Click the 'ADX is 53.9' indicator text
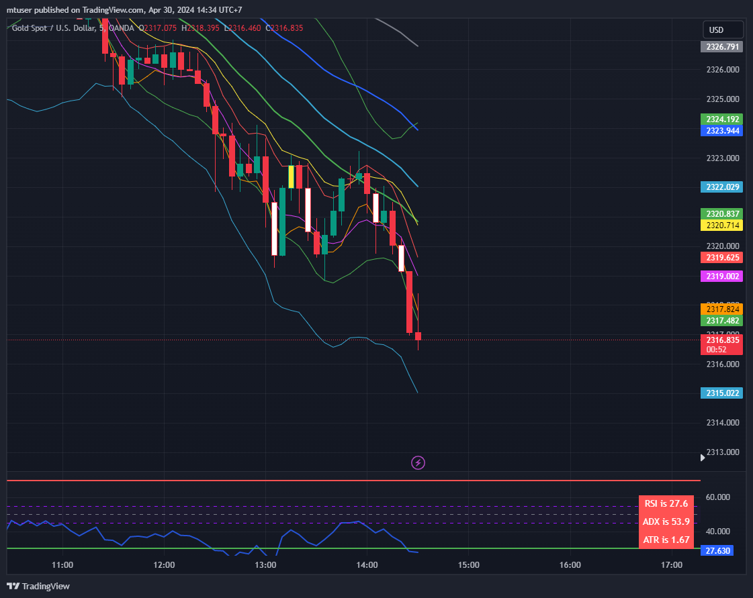Viewport: 753px width, 598px height. (x=666, y=521)
